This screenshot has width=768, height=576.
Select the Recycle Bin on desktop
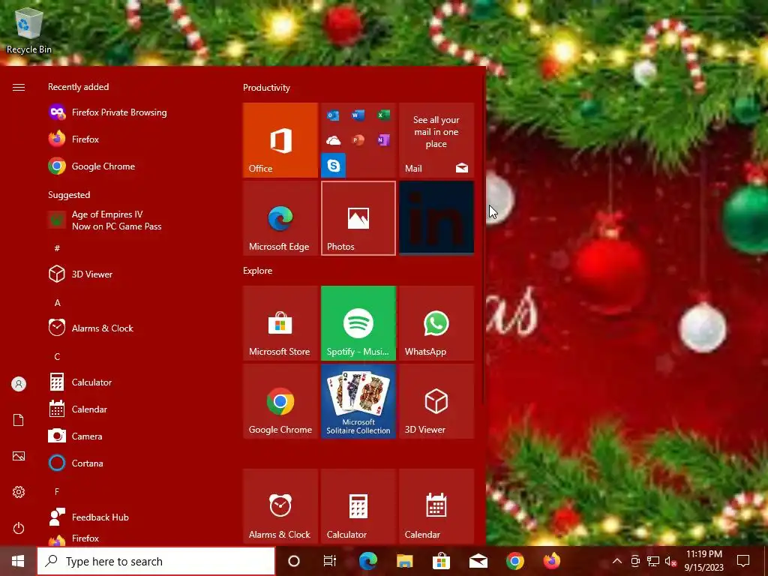29,30
